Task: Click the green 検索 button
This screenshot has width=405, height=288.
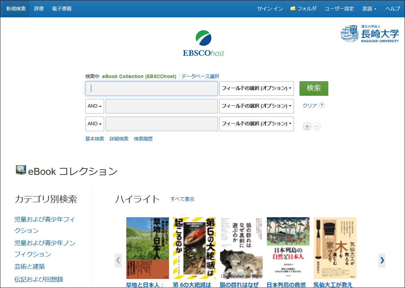Action: coord(314,88)
